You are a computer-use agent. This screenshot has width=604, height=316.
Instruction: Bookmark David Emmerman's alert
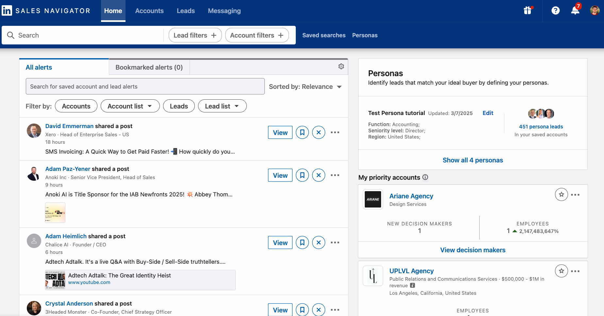point(302,132)
